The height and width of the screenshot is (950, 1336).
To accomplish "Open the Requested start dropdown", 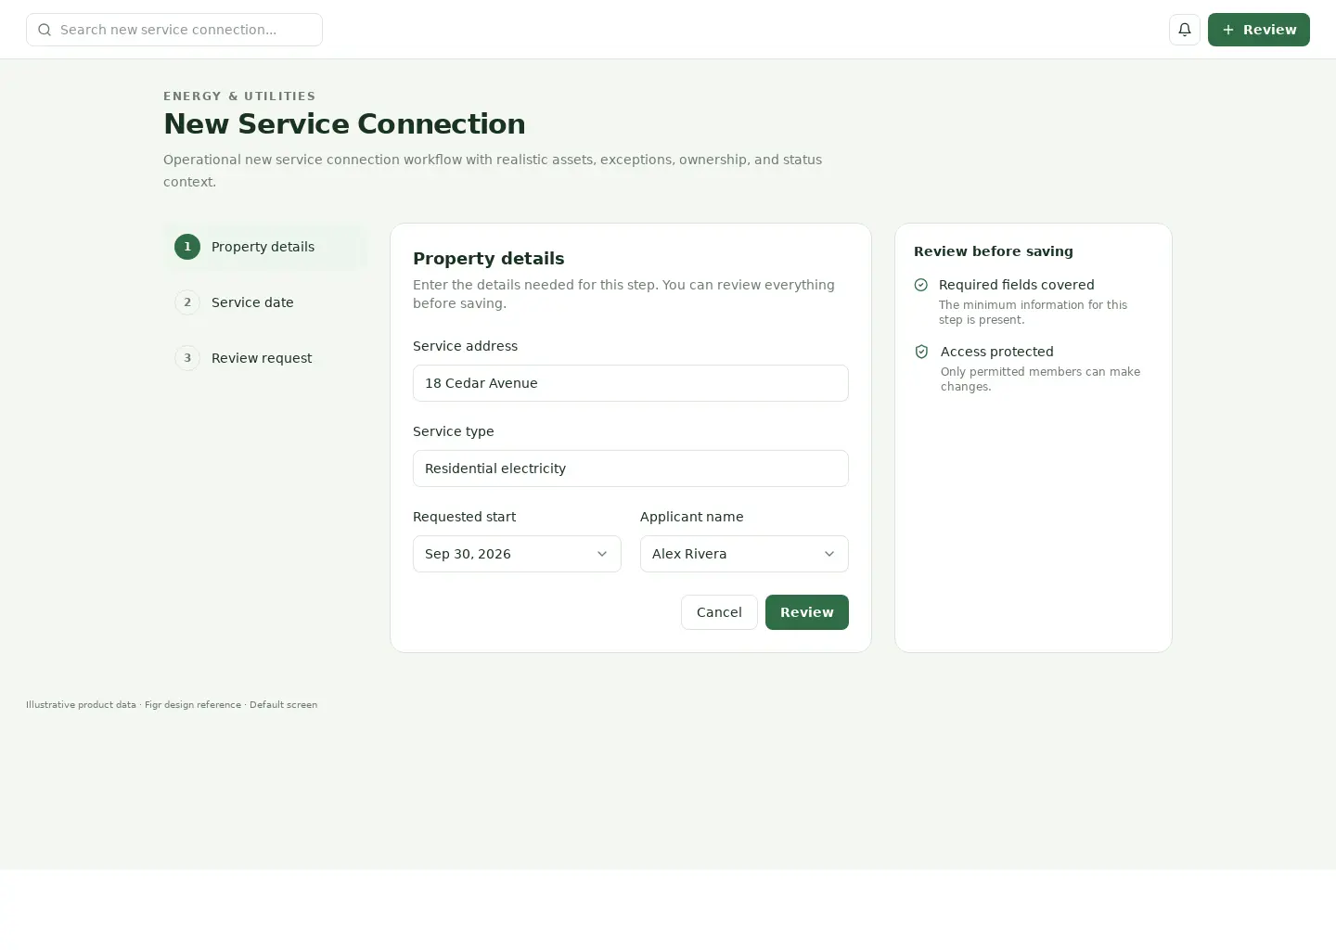I will click(517, 554).
